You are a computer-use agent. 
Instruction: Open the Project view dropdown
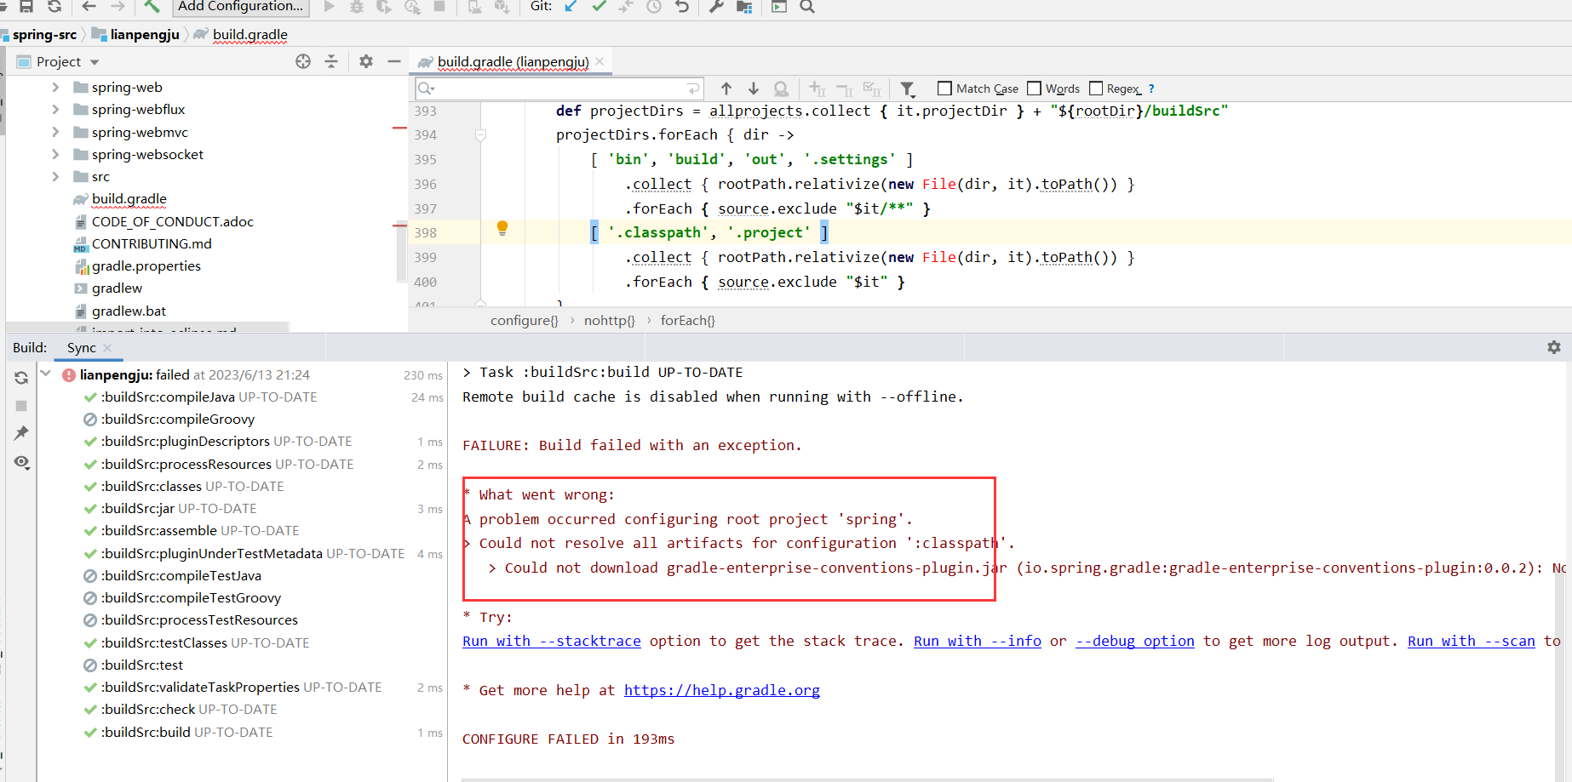(x=95, y=62)
